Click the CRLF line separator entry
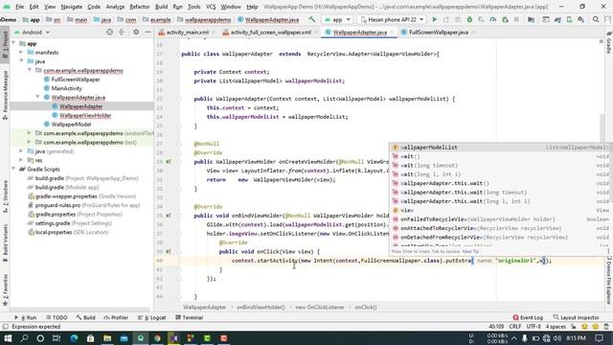The height and width of the screenshot is (345, 613). point(515,327)
